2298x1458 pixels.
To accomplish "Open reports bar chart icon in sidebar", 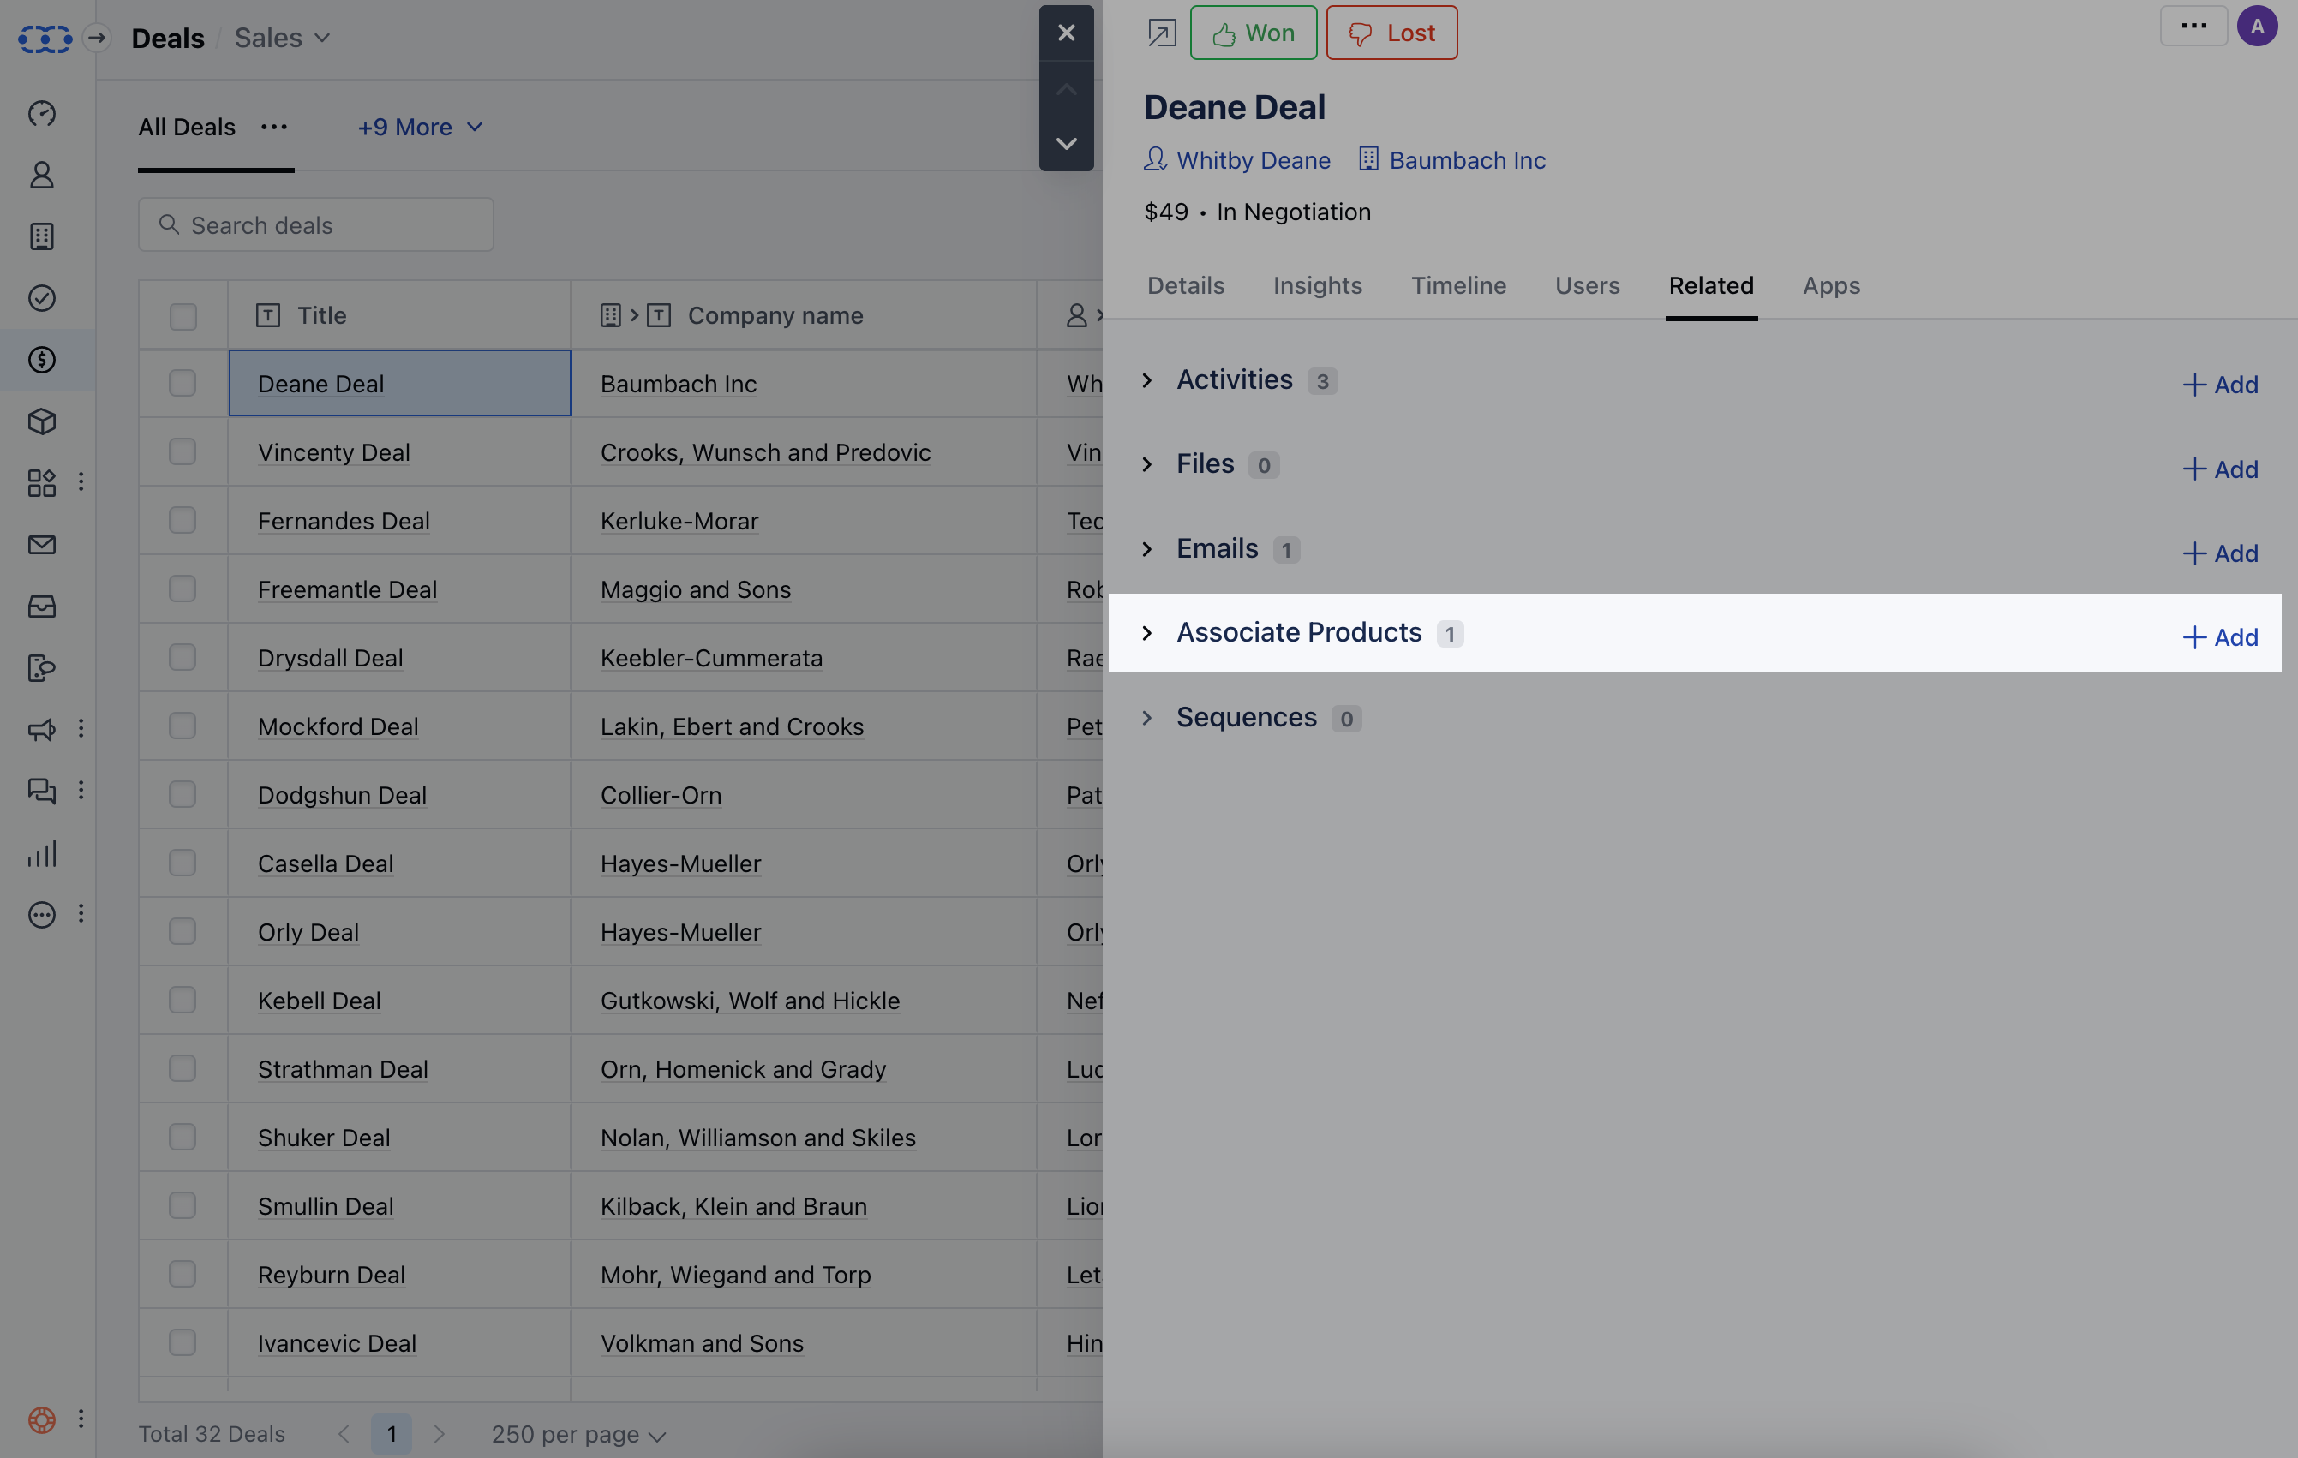I will tap(42, 853).
